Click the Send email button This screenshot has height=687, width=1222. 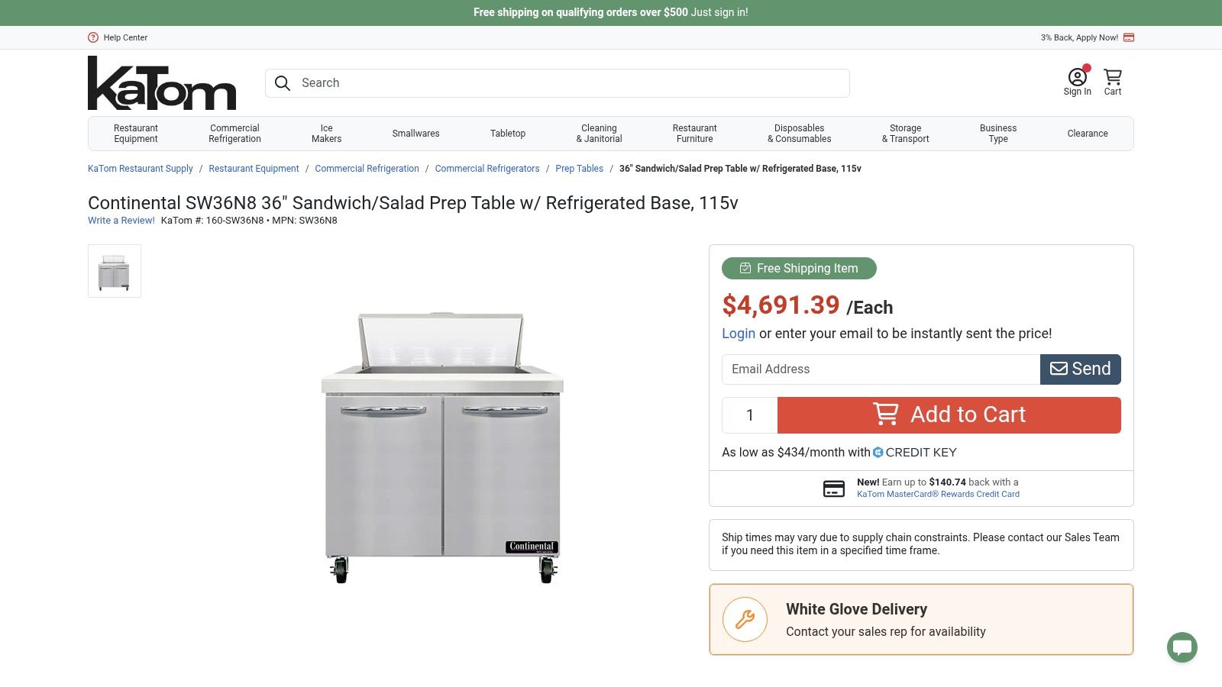1080,369
